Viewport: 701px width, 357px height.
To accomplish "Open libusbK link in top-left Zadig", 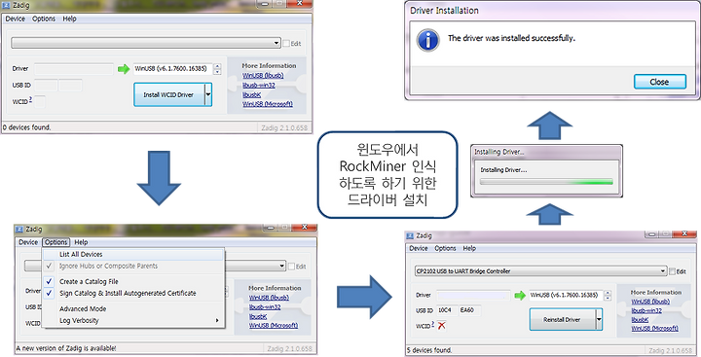I will [251, 94].
